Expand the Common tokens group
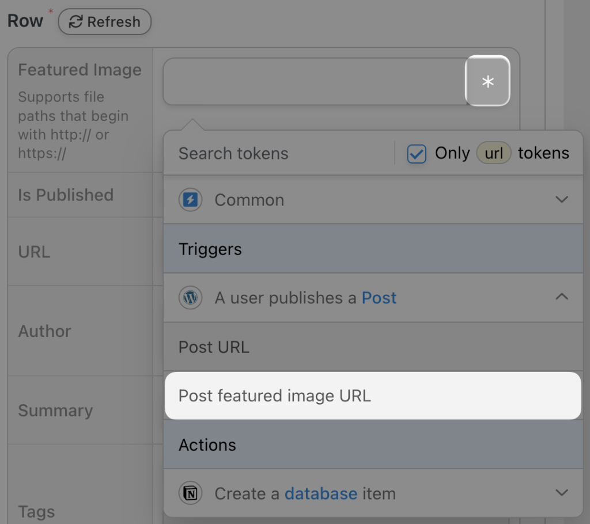Viewport: 590px width, 524px height. (562, 200)
